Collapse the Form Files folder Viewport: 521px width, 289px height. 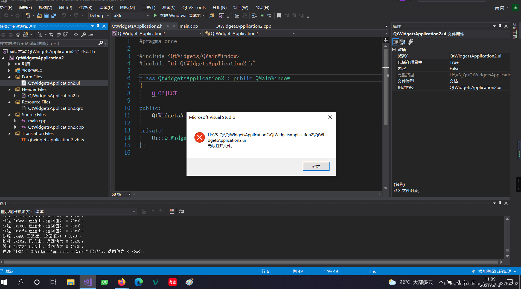(9, 77)
